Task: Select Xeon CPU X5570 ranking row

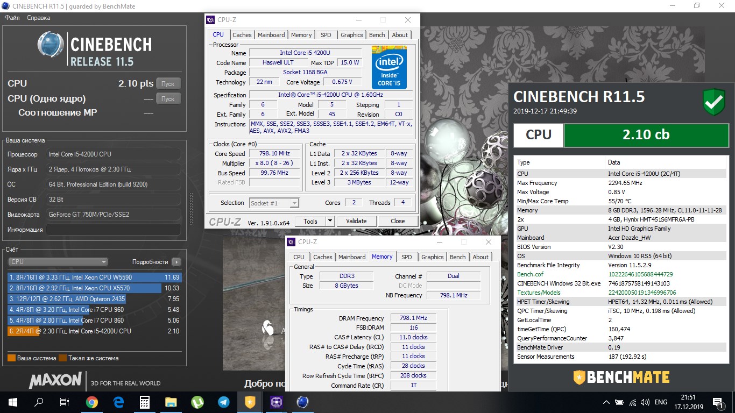Action: (x=95, y=288)
